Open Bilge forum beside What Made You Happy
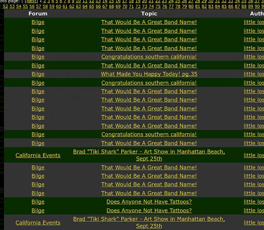Screen dimensions: 264x230 38,74
